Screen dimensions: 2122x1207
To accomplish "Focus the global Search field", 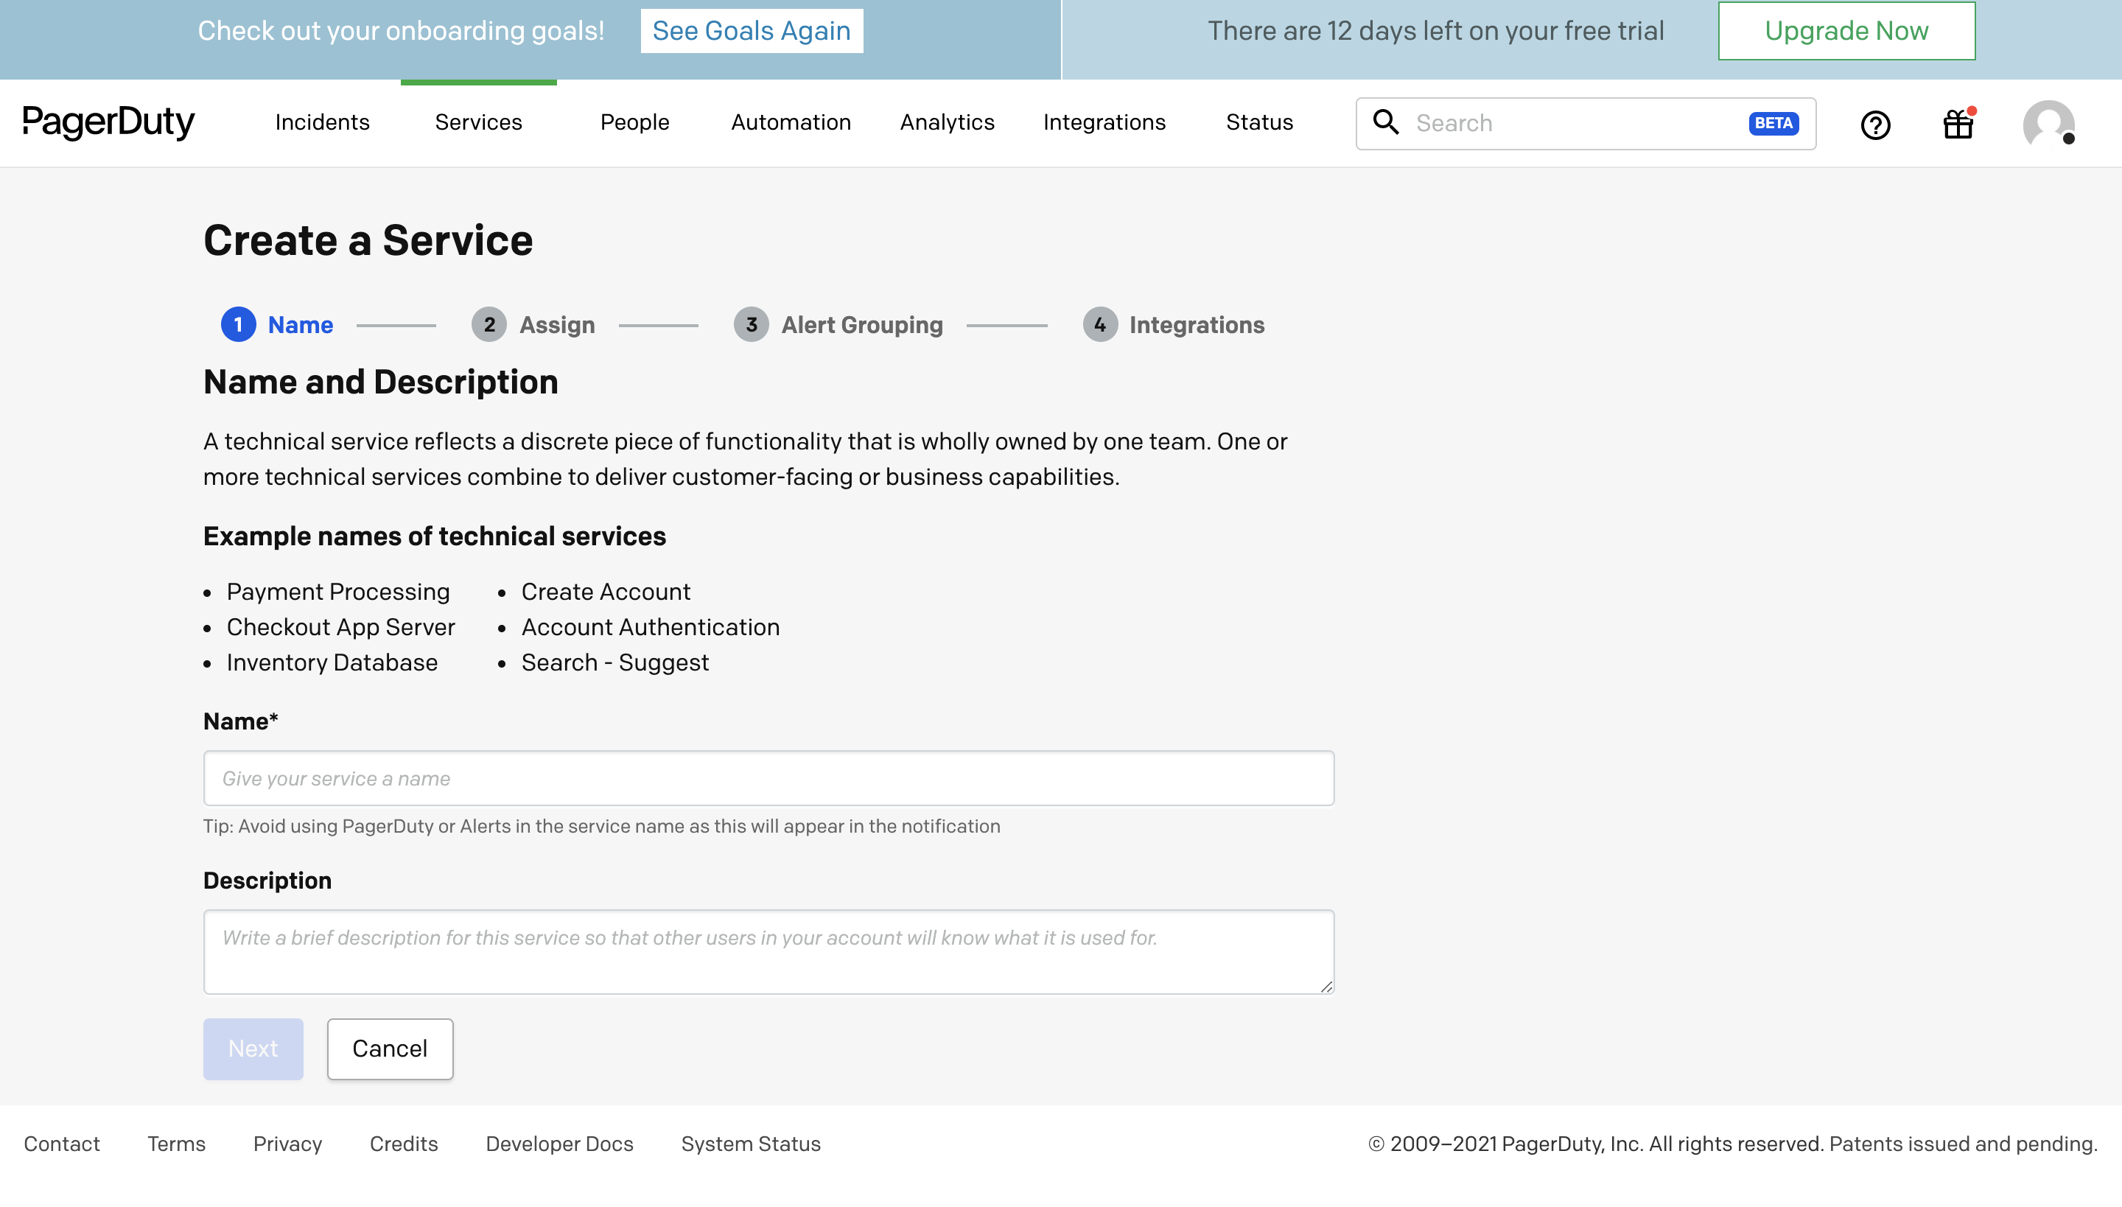I will pos(1586,124).
